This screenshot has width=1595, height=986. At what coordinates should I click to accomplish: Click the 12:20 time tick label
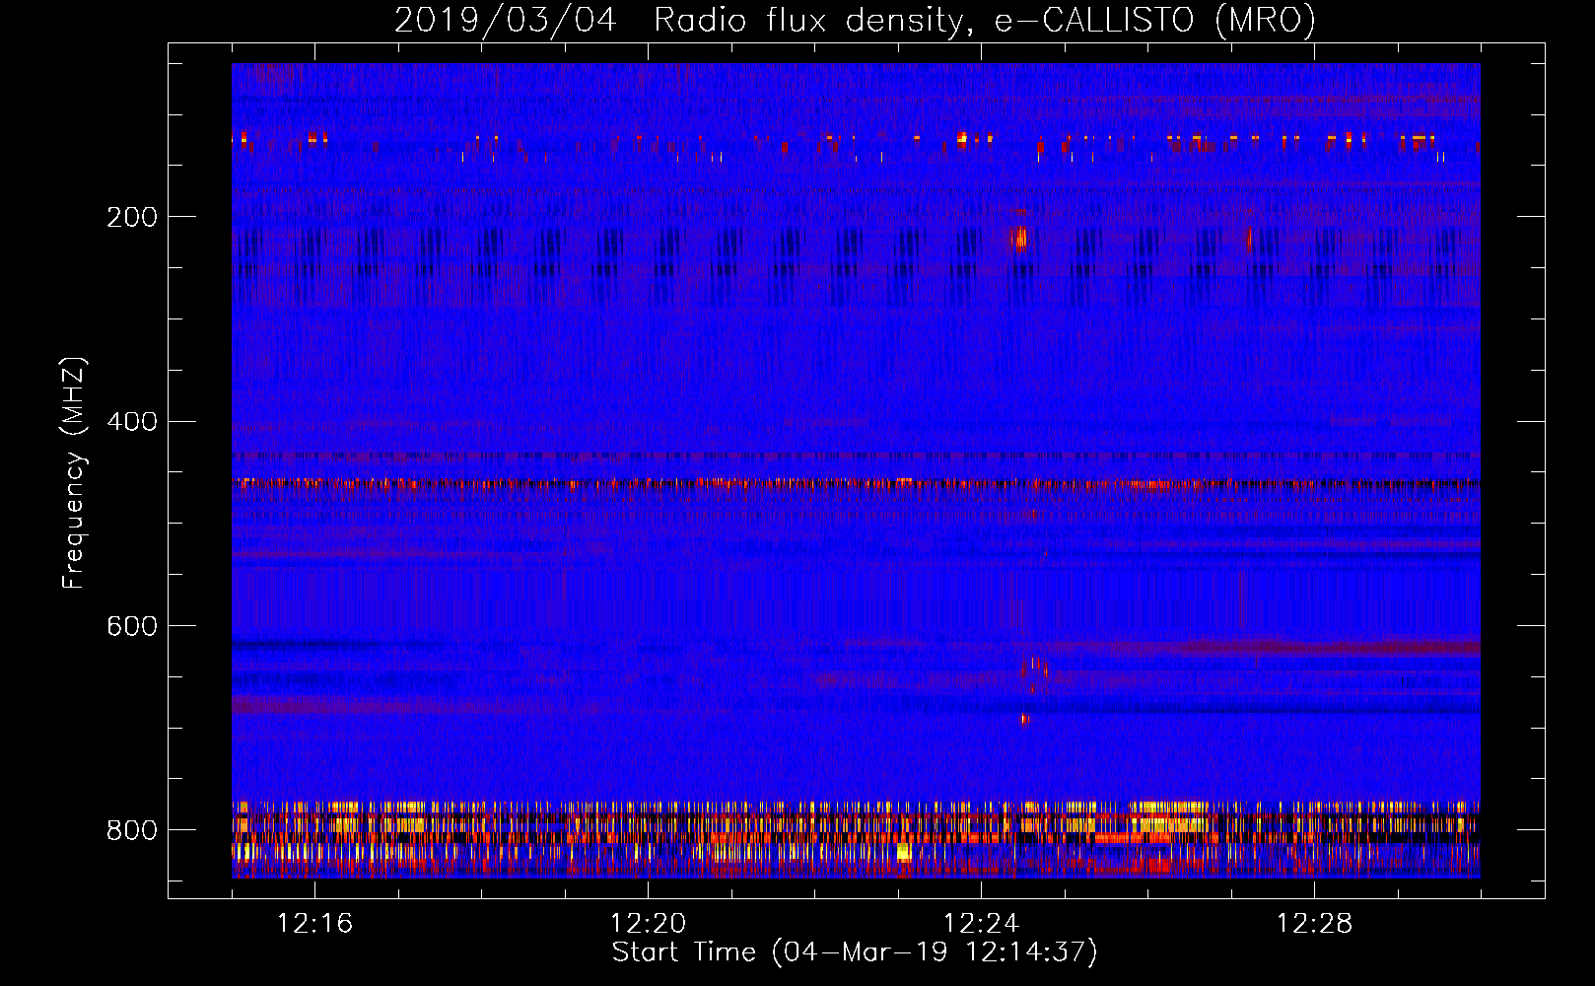click(648, 924)
